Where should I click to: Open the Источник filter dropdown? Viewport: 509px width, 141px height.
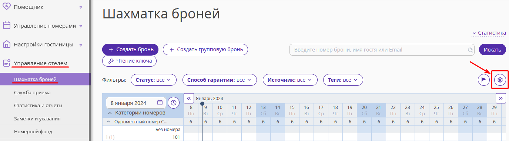tap(290, 80)
